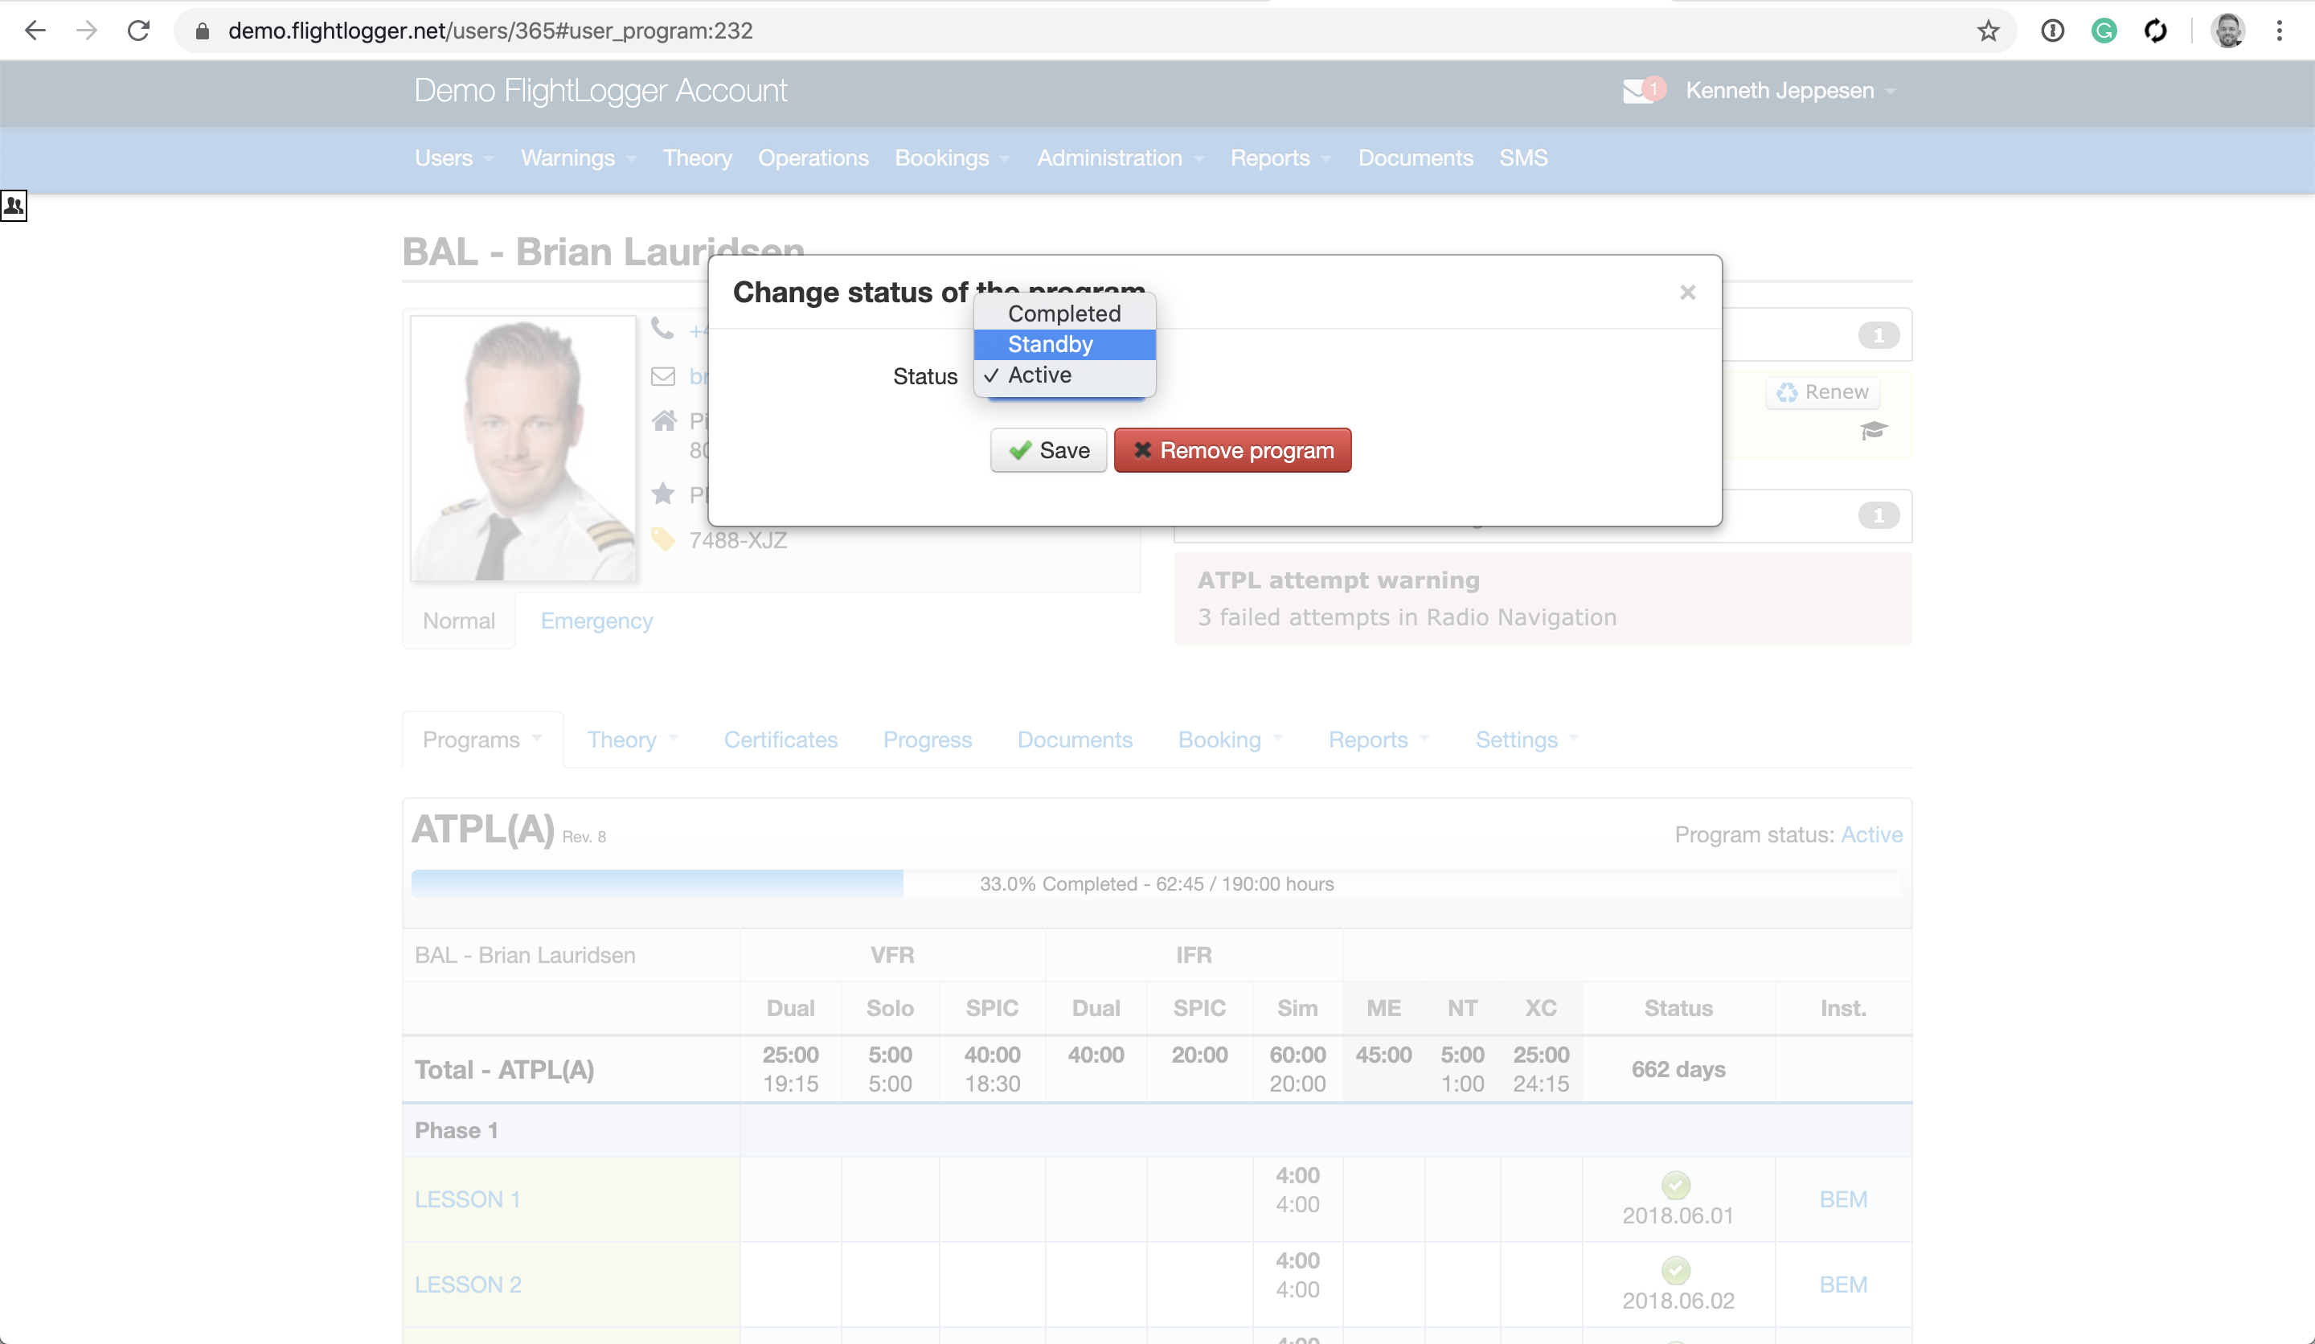Click the 662 days status cell

tap(1678, 1069)
